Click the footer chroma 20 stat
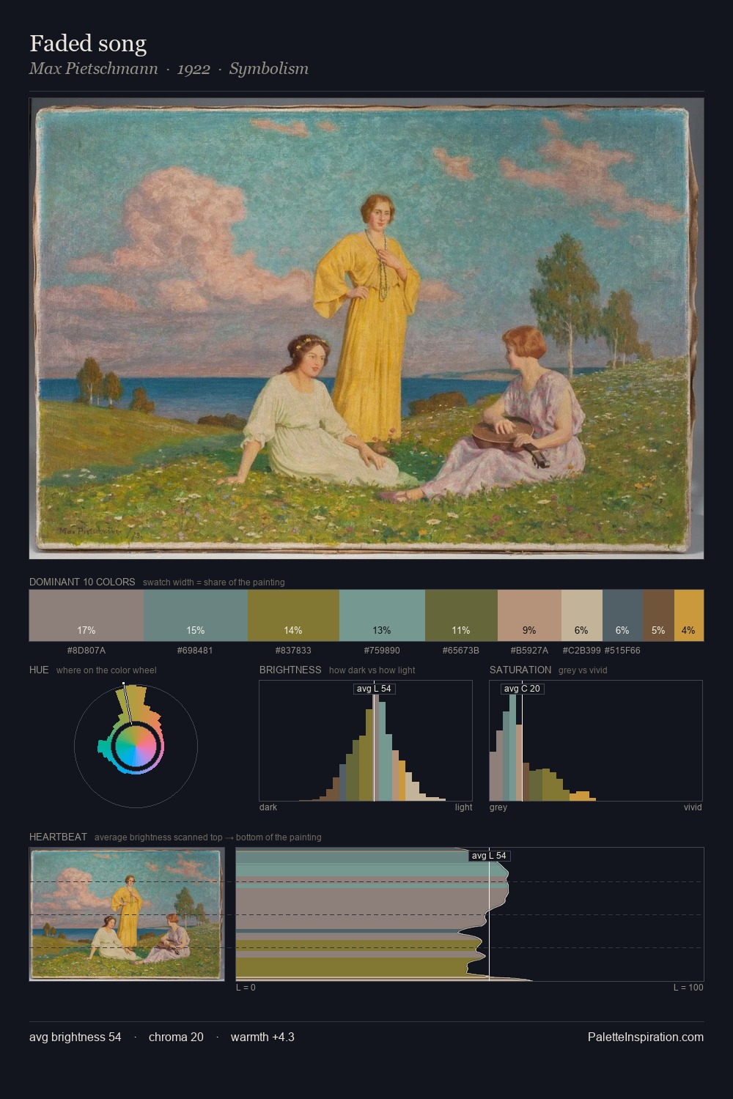 176,1037
